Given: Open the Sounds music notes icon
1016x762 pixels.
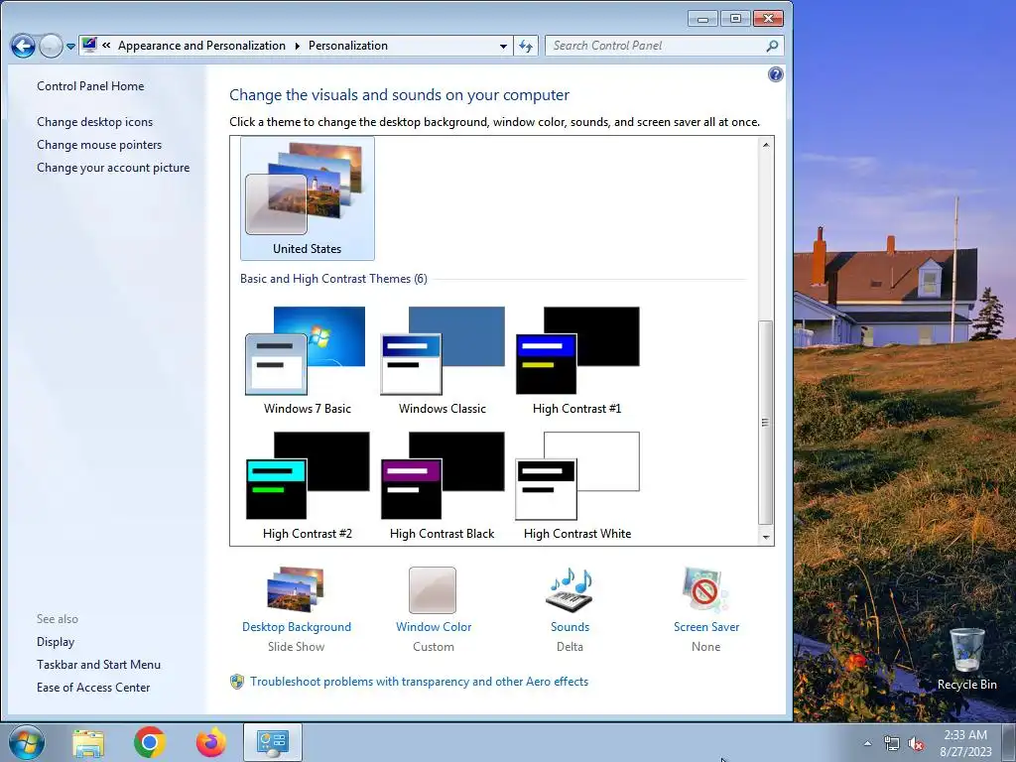Looking at the screenshot, I should pyautogui.click(x=570, y=589).
